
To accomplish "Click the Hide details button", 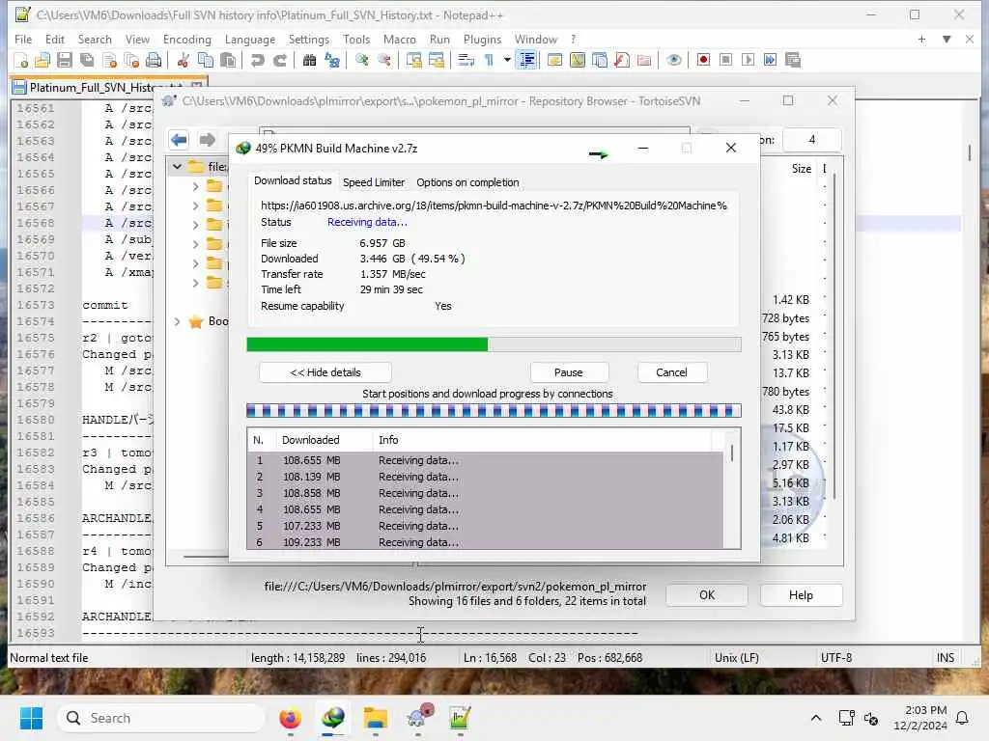I will click(x=325, y=372).
